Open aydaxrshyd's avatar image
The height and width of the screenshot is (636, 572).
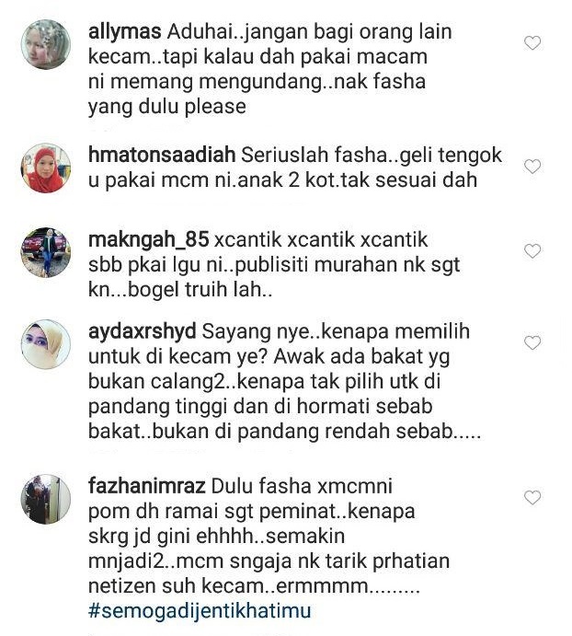(46, 344)
